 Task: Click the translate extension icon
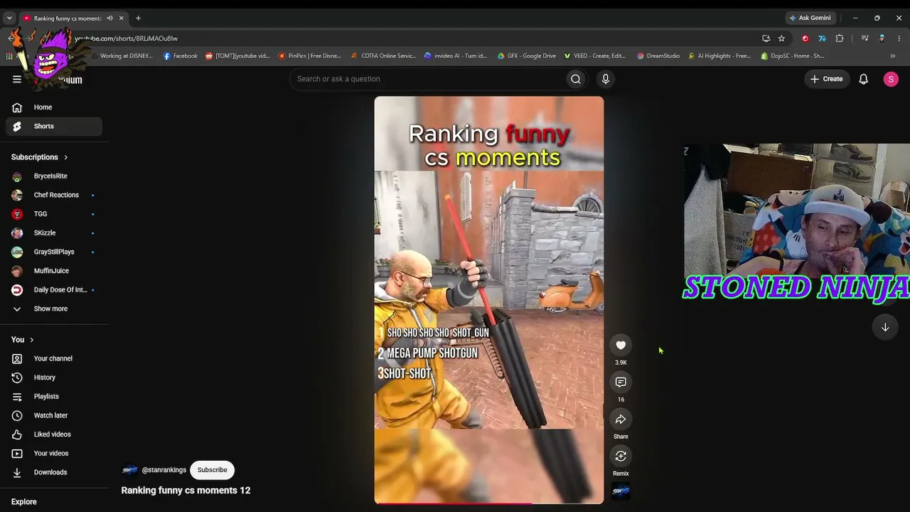pyautogui.click(x=822, y=38)
